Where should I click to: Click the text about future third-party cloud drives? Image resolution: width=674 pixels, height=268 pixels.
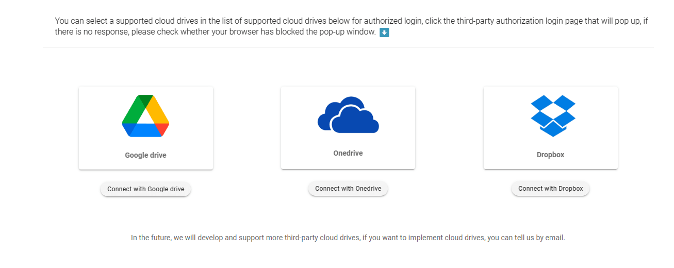348,238
